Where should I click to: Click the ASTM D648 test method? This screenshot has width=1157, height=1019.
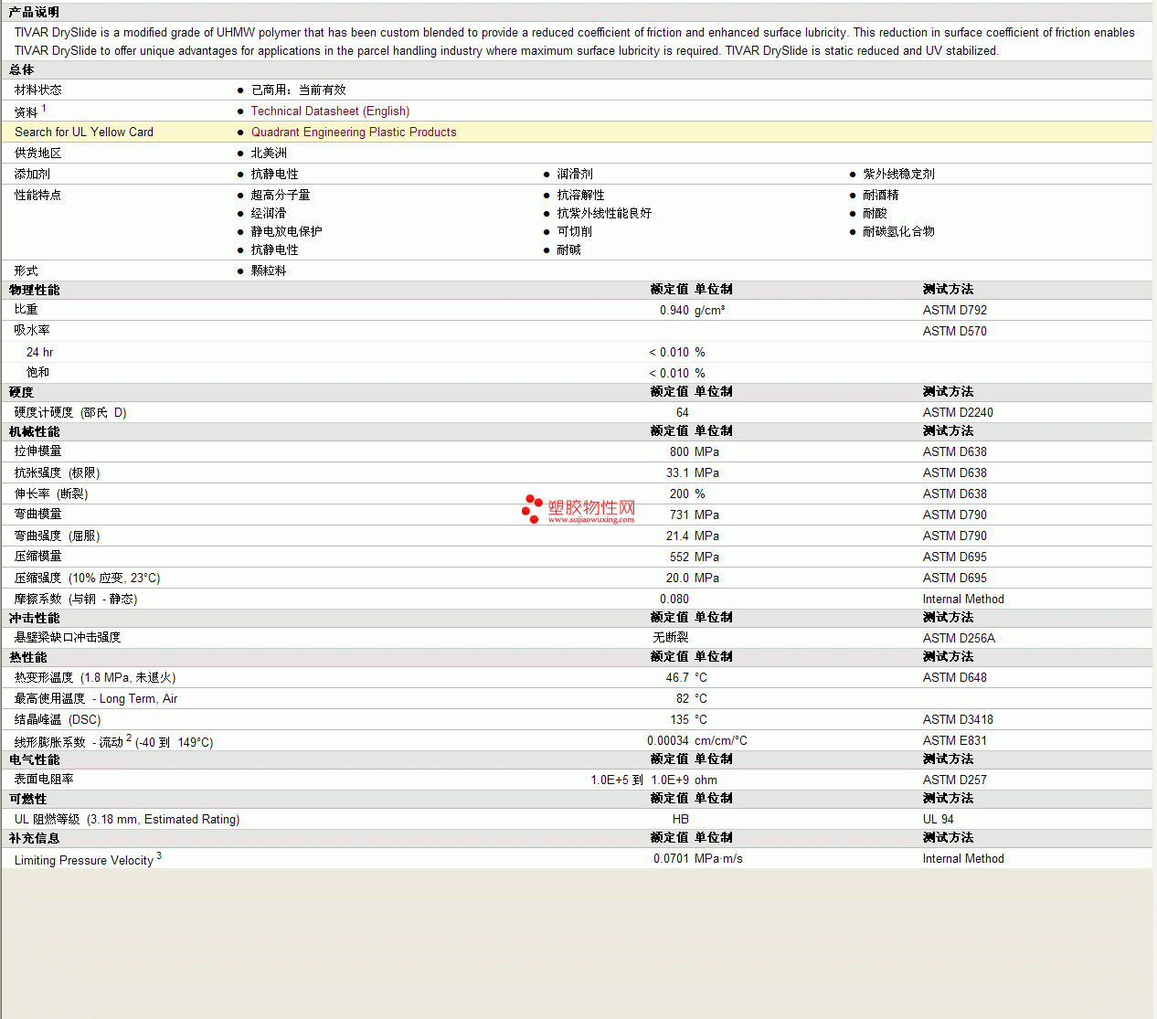955,677
